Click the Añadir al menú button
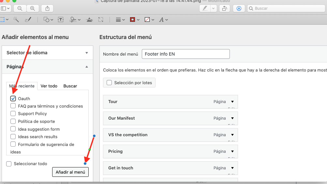The width and height of the screenshot is (327, 184). pyautogui.click(x=70, y=172)
